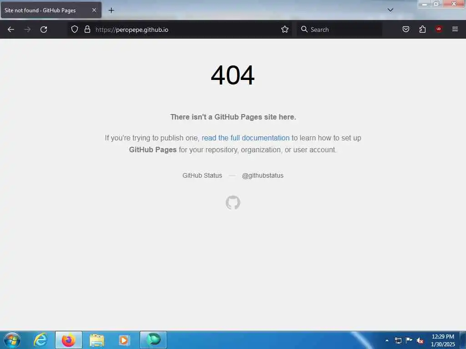Launch Windows Media Player from the taskbar
Screen dimensions: 466x349
(x=124, y=340)
